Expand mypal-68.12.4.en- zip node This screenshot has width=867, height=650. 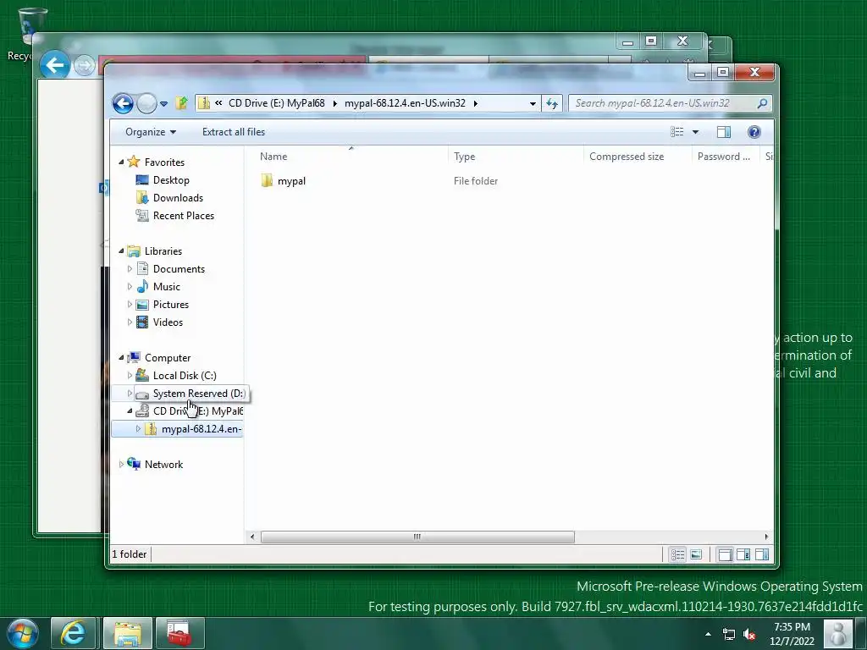pyautogui.click(x=138, y=428)
